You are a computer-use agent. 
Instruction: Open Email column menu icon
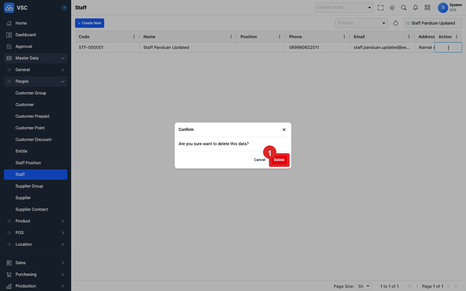[x=409, y=37]
